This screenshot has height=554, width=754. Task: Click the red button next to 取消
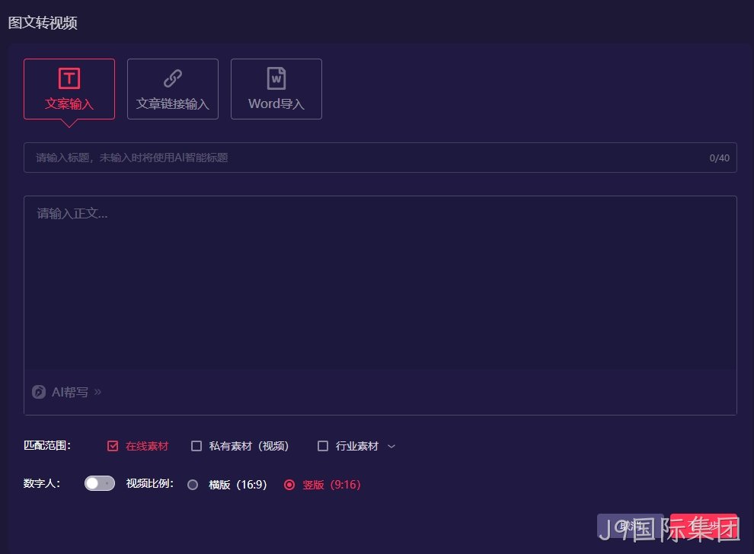click(704, 526)
